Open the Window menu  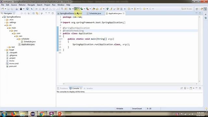coord(61,5)
